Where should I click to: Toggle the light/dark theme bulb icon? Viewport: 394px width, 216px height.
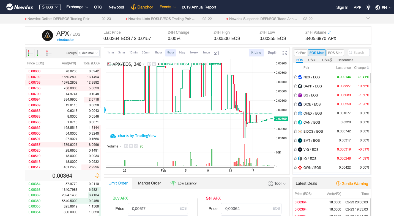(x=368, y=7)
